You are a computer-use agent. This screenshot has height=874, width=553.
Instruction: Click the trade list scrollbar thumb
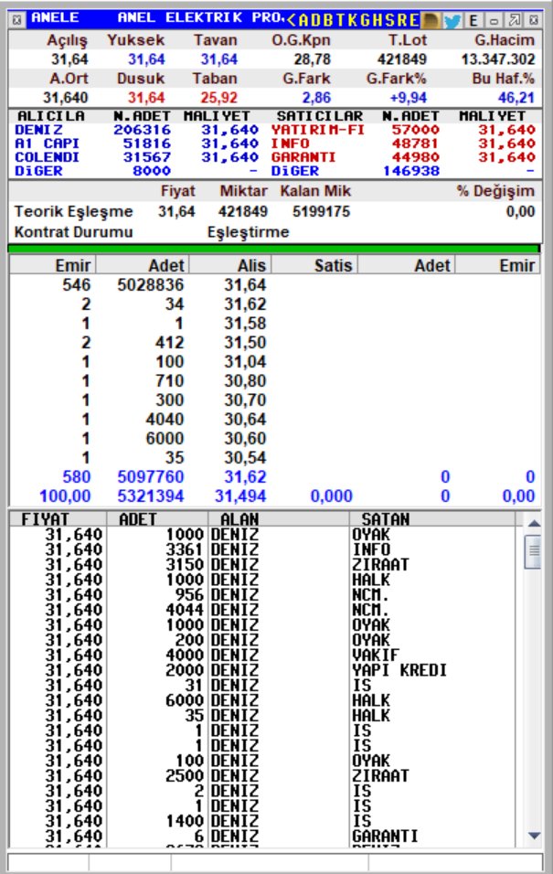(x=534, y=551)
